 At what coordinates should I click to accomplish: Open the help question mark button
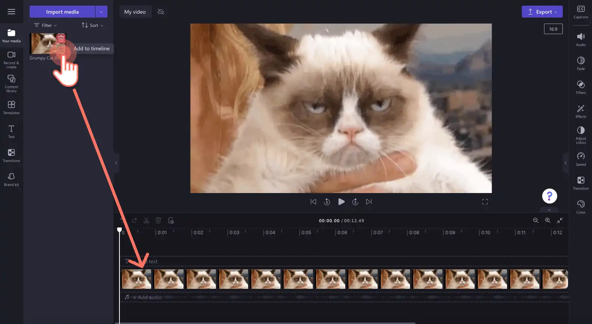click(549, 196)
